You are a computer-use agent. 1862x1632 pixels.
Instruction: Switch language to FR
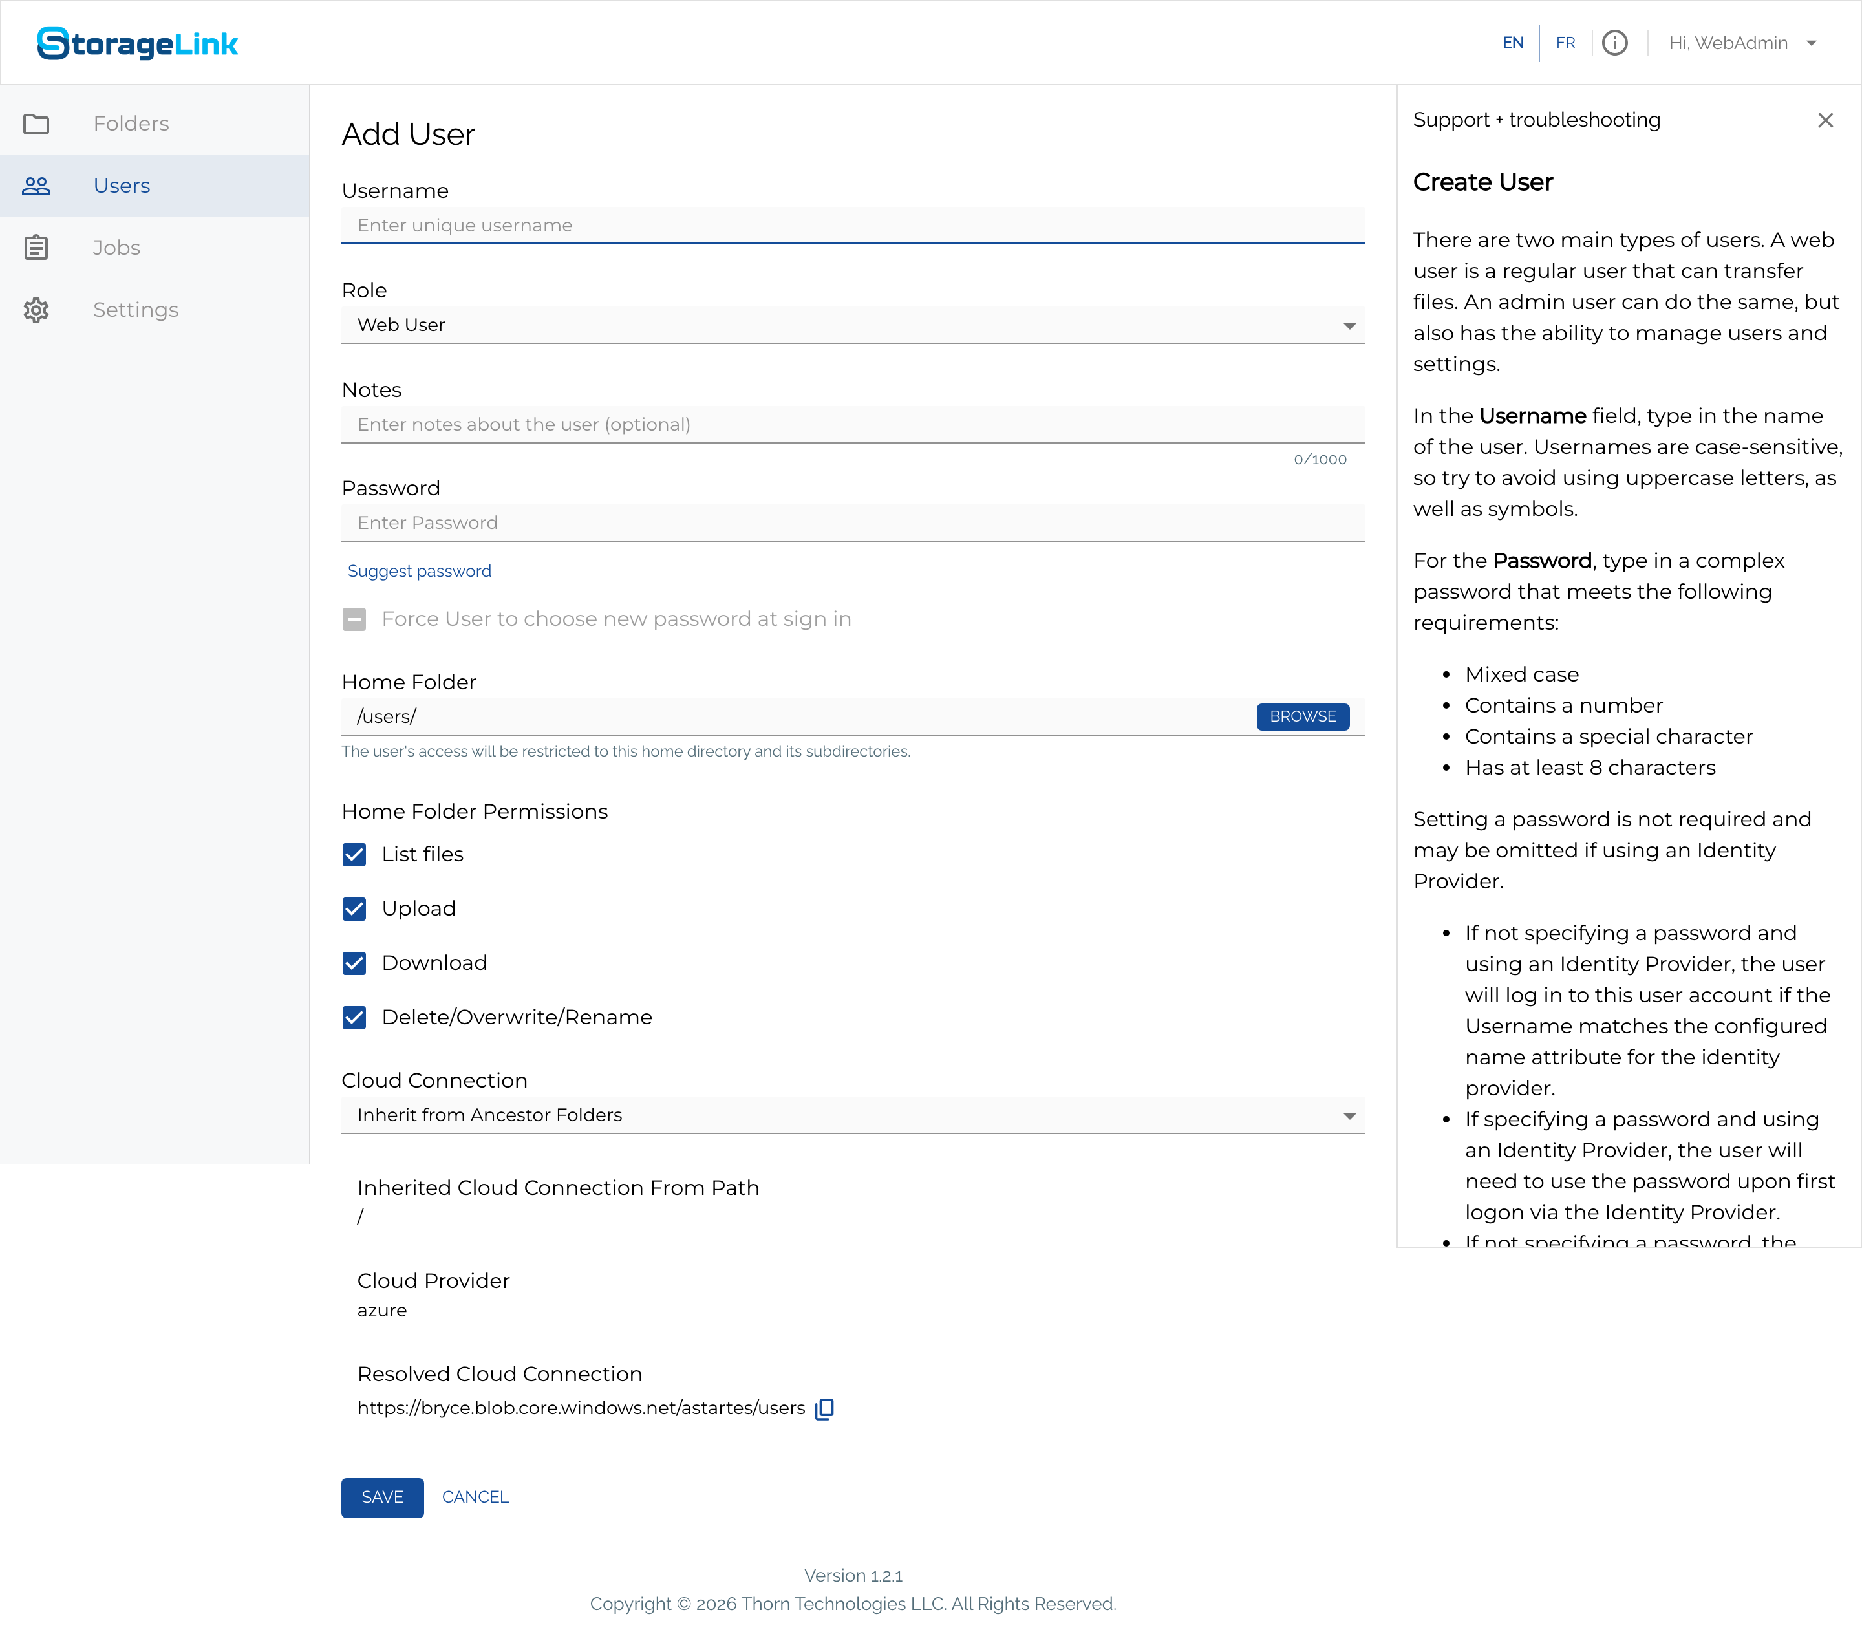pyautogui.click(x=1565, y=43)
